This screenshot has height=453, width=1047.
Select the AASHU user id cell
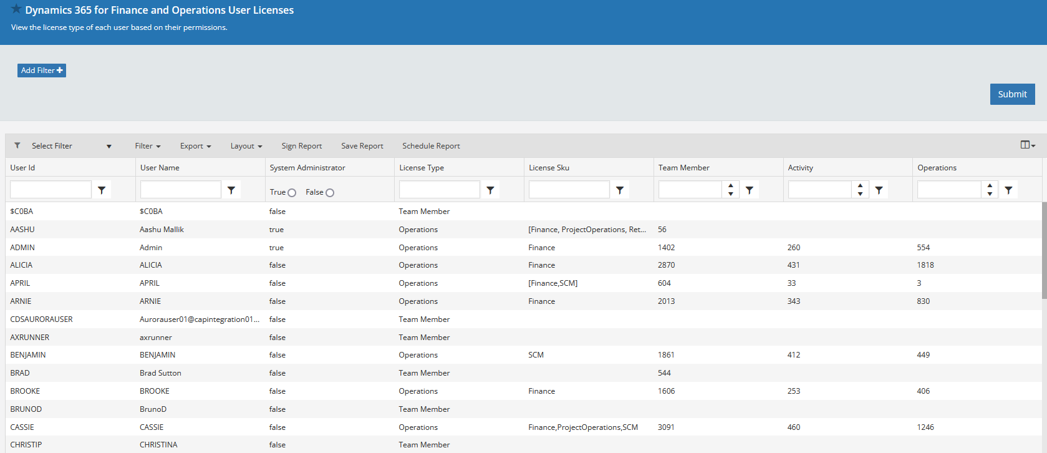pos(22,230)
